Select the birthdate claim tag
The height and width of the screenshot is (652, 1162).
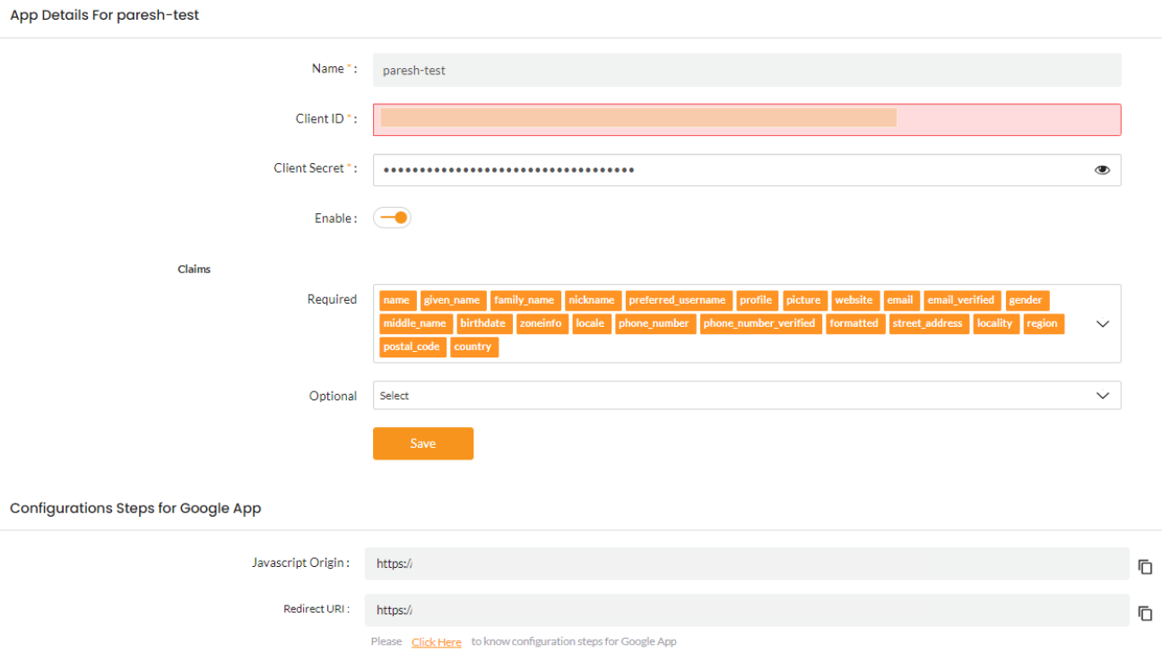click(483, 323)
